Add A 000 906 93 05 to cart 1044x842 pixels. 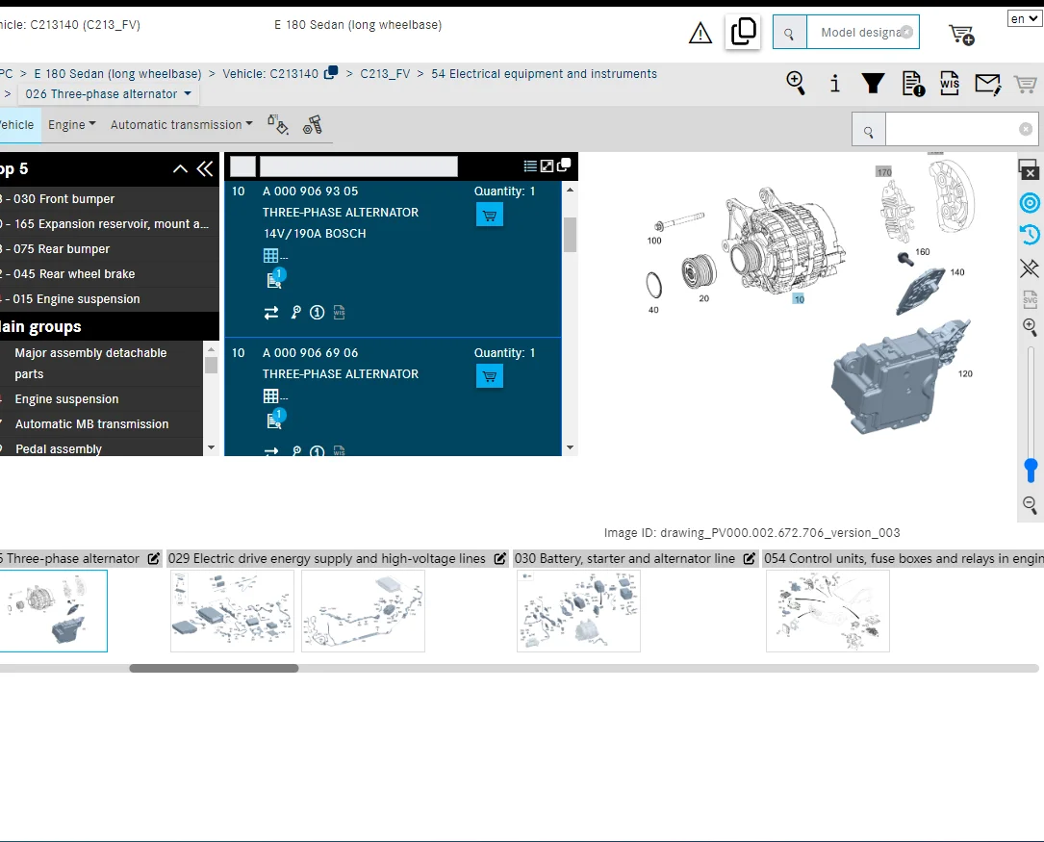(x=490, y=215)
